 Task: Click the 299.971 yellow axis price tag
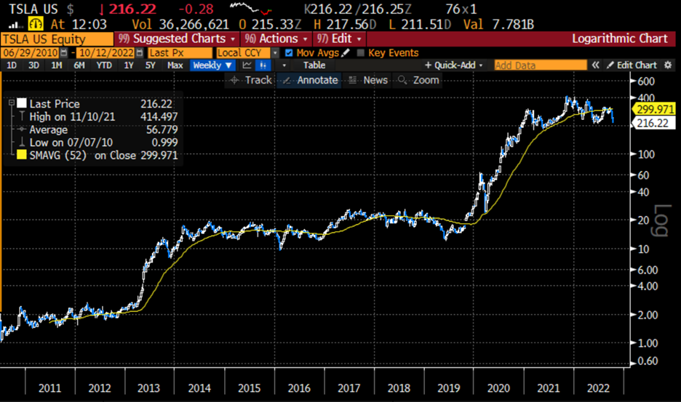pos(655,109)
